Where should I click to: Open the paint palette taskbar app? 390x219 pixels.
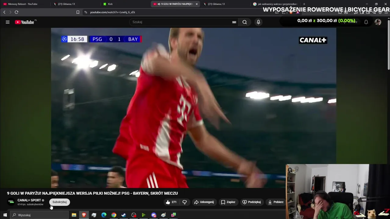[164, 215]
